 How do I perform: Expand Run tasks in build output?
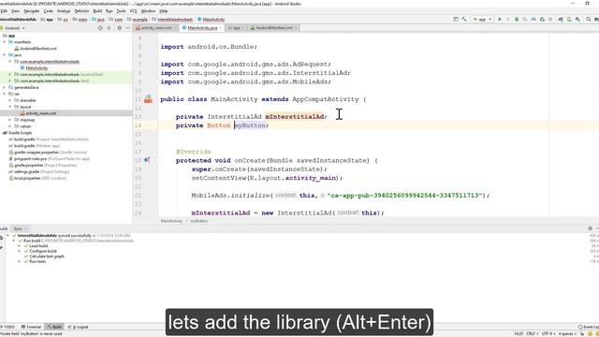(20, 261)
